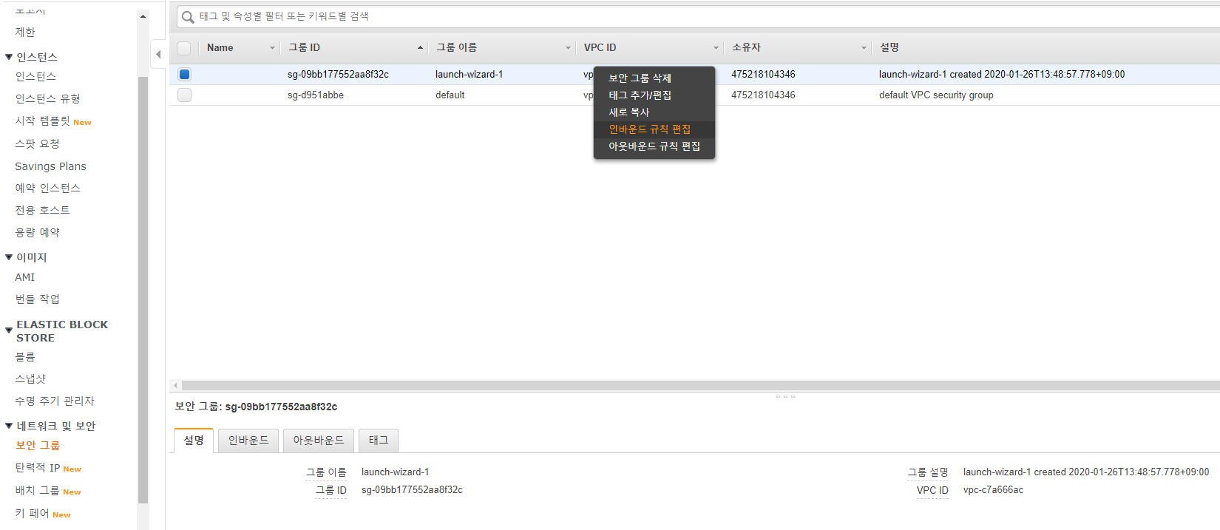The width and height of the screenshot is (1220, 530).
Task: Switch to the 인바운드 tab
Action: click(248, 441)
